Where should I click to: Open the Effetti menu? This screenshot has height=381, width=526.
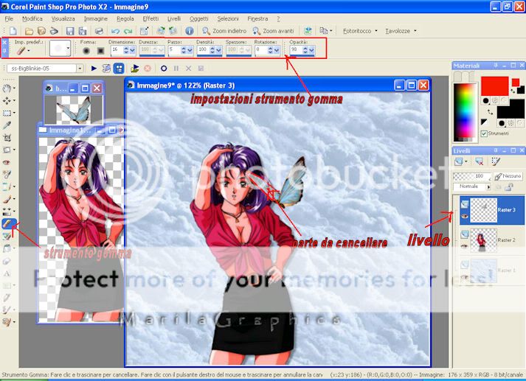pos(150,18)
